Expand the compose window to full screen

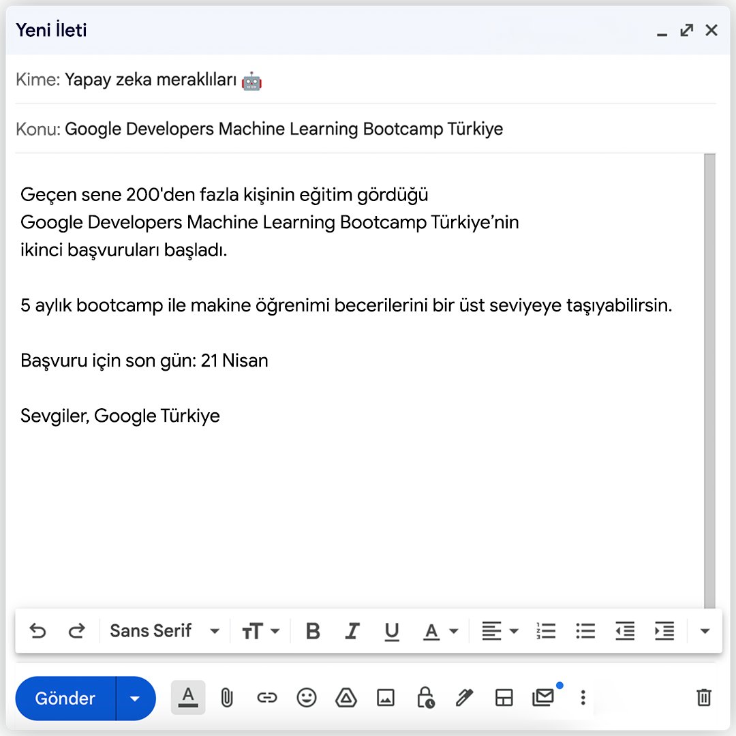pyautogui.click(x=687, y=31)
